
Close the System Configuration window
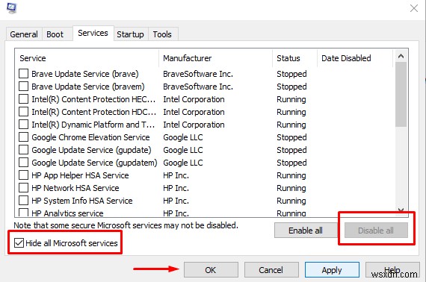414,8
